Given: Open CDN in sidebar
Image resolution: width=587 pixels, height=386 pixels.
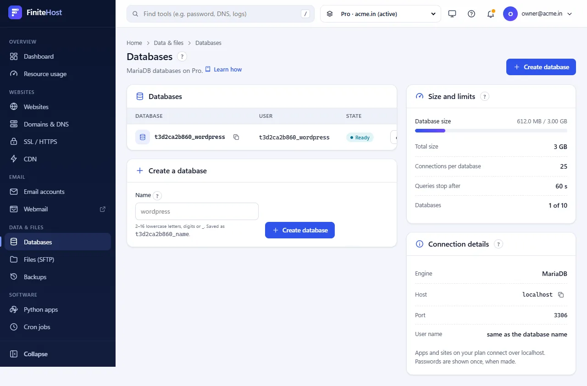Looking at the screenshot, I should (58, 159).
